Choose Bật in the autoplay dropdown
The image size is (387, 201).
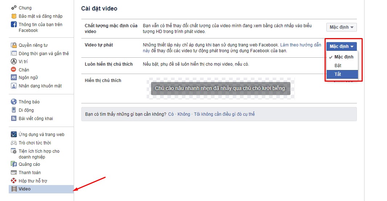342,66
